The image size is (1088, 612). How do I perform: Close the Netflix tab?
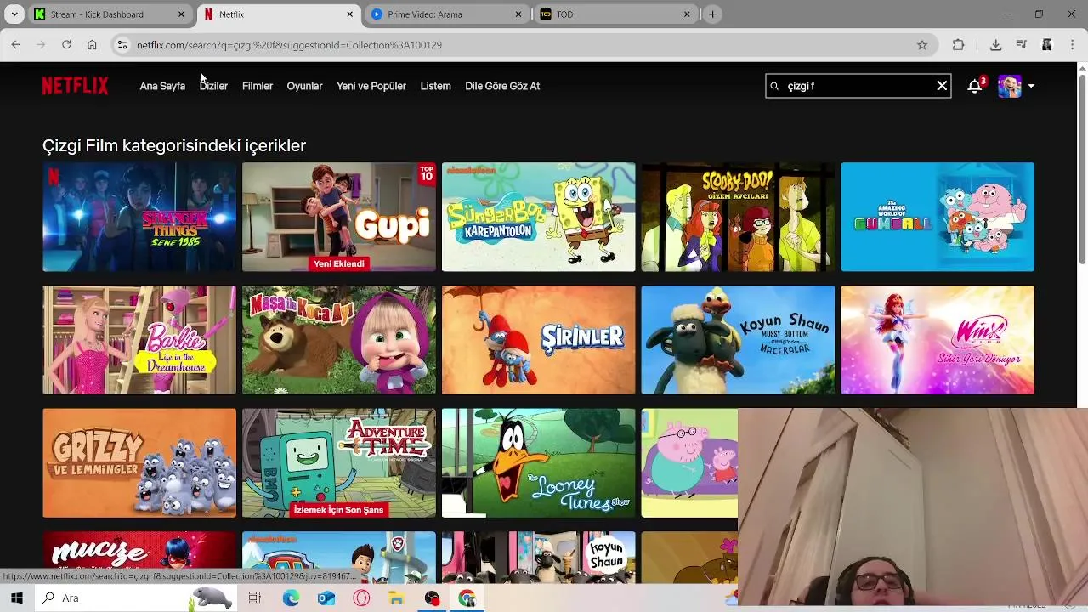pyautogui.click(x=349, y=14)
